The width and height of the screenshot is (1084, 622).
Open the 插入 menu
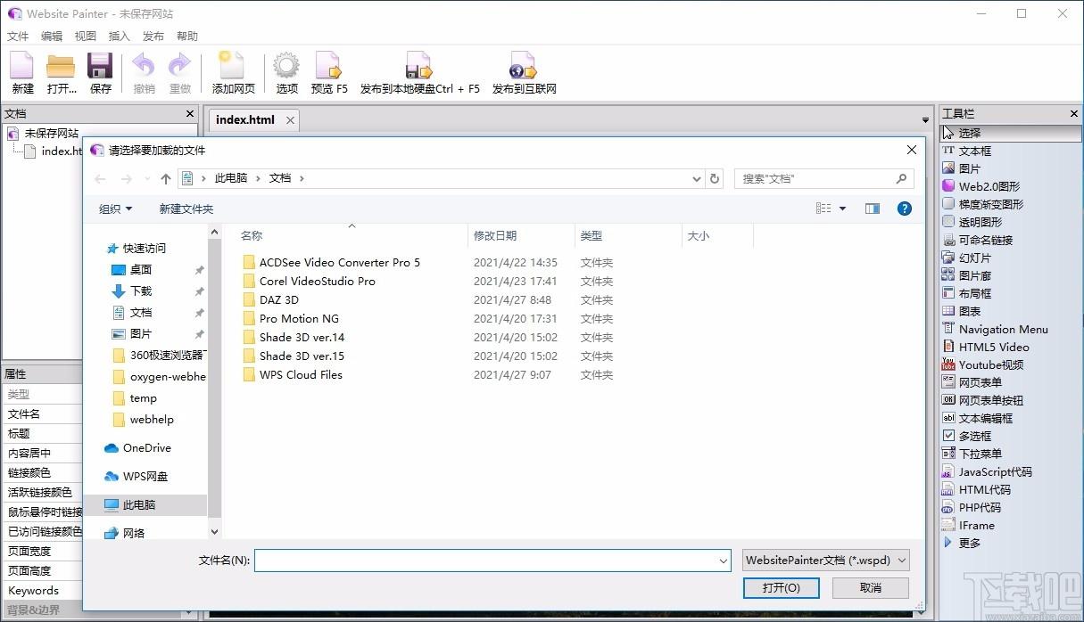(x=120, y=37)
